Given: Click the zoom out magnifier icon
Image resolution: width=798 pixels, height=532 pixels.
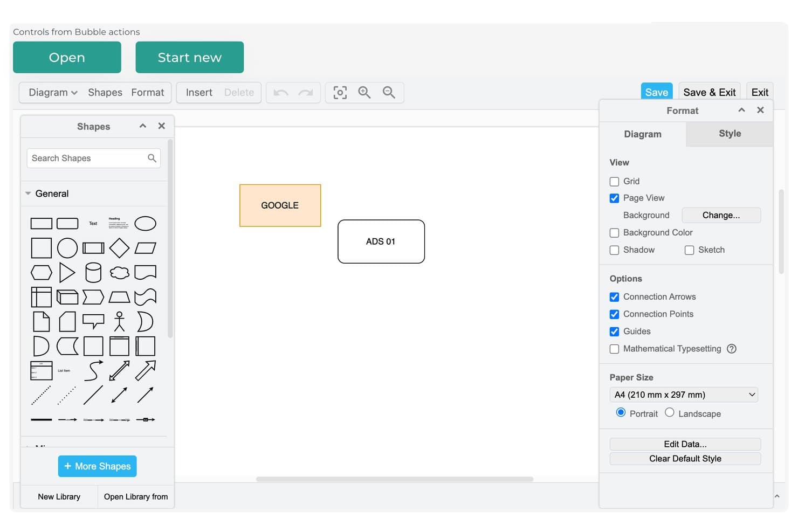Looking at the screenshot, I should tap(389, 93).
